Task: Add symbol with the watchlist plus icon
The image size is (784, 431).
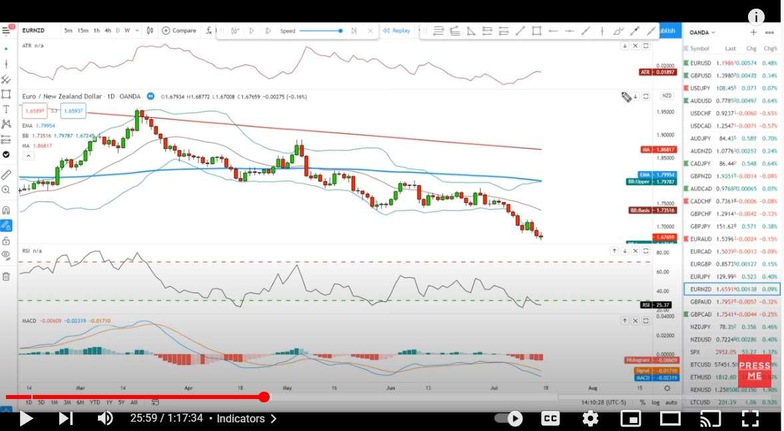Action: [753, 32]
